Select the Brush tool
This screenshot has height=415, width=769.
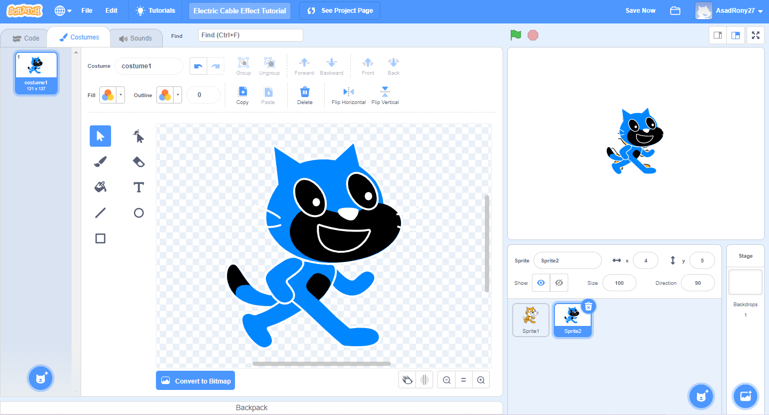(100, 161)
